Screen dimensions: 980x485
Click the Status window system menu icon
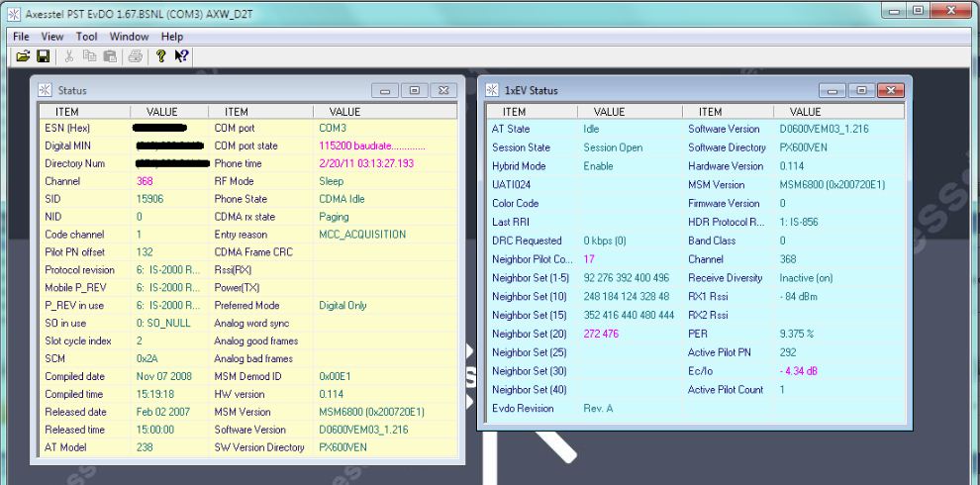(45, 91)
